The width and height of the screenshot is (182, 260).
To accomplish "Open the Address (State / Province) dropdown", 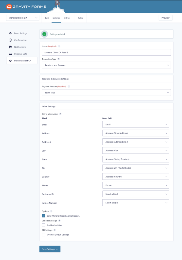I will pyautogui.click(x=136, y=159).
